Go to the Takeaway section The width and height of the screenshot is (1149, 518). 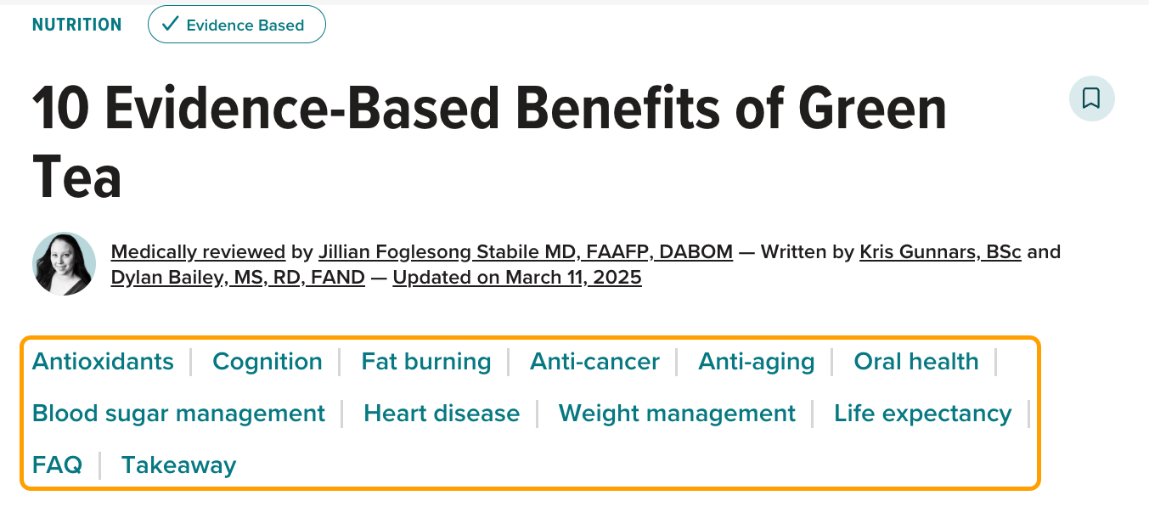click(x=178, y=465)
